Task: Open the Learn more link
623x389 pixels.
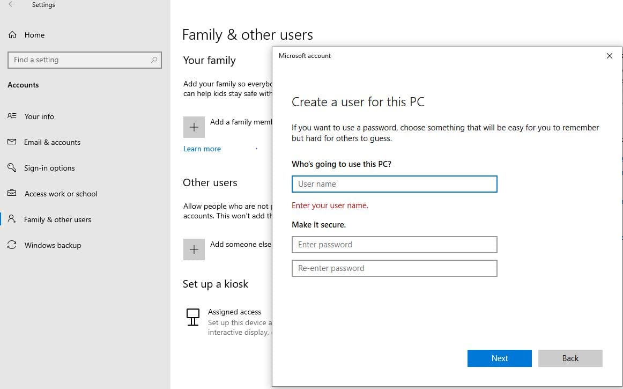Action: click(202, 149)
